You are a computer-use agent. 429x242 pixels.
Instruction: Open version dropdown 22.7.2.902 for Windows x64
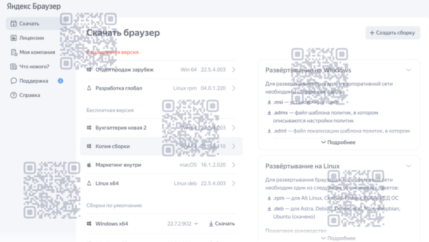click(x=182, y=224)
